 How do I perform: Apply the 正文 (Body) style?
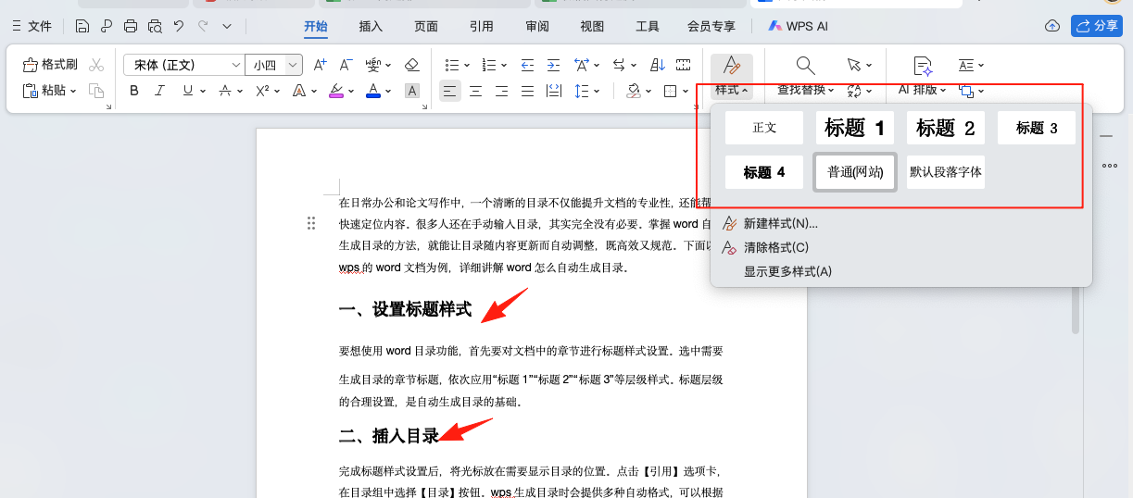pyautogui.click(x=764, y=128)
